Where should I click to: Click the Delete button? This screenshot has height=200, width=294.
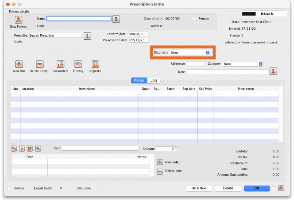(228, 188)
